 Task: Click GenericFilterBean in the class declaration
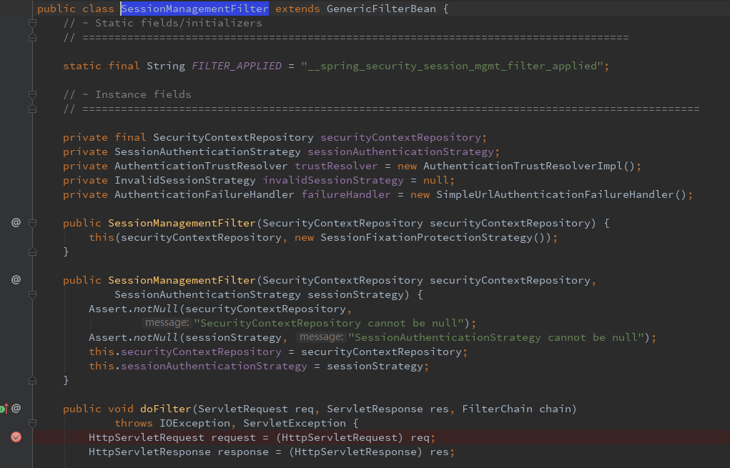pyautogui.click(x=381, y=9)
